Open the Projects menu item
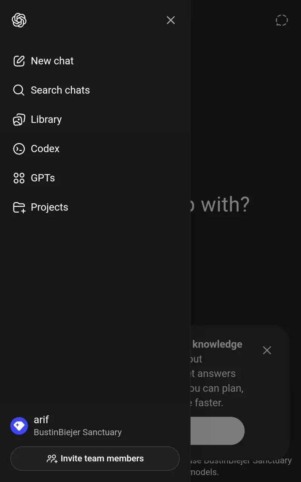This screenshot has width=301, height=482. (x=95, y=207)
